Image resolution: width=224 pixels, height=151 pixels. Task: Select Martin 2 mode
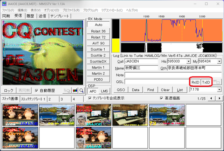pos(98,73)
